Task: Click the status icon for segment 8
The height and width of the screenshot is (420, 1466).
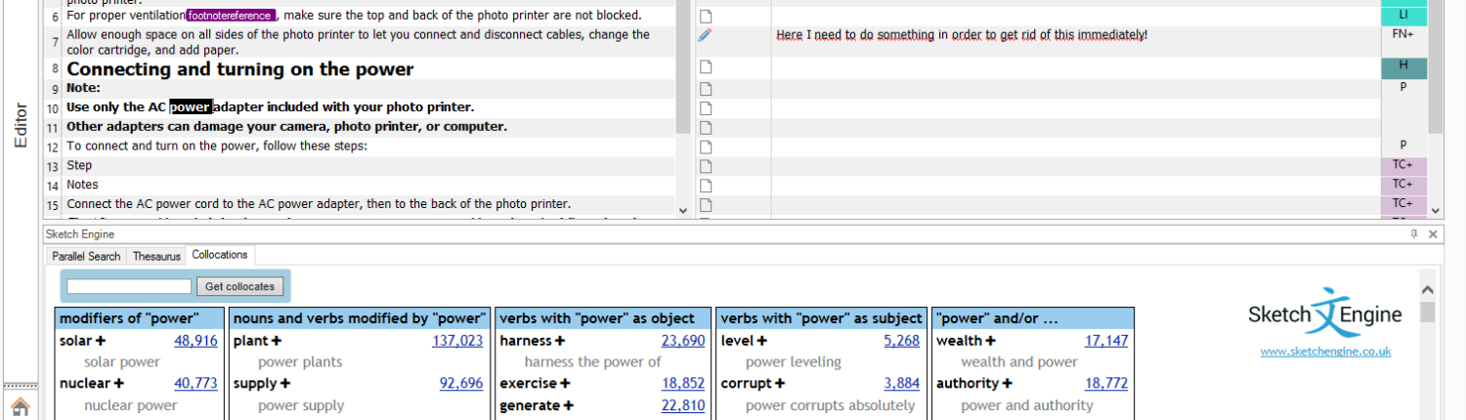Action: tap(705, 67)
